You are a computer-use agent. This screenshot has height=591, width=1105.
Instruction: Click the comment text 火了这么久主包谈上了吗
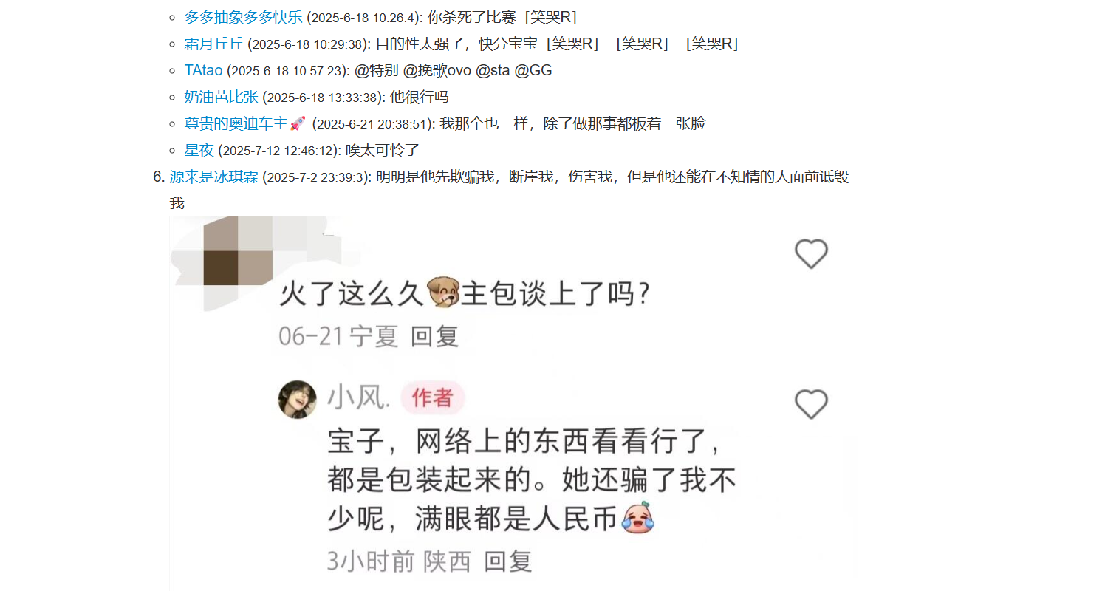point(464,294)
